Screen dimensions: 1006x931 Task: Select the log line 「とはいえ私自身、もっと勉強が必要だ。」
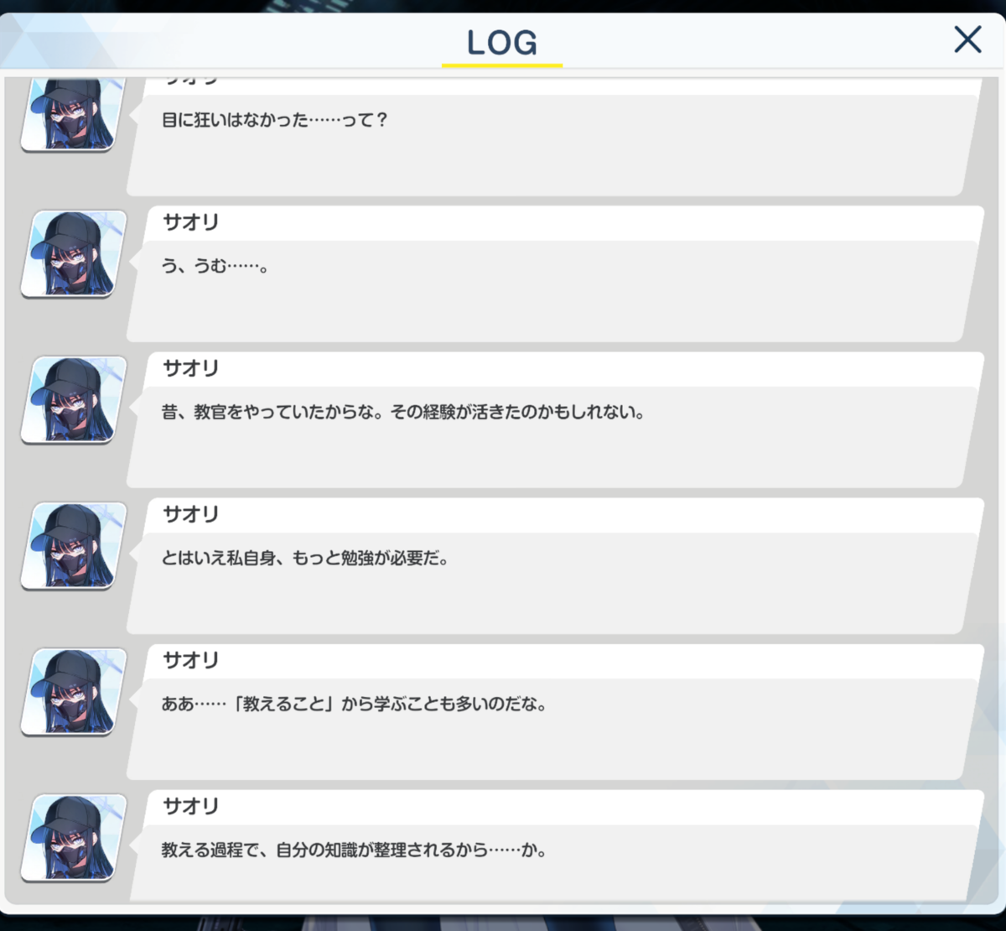tap(305, 559)
